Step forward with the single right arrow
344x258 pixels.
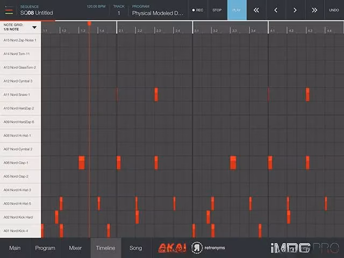pyautogui.click(x=295, y=10)
